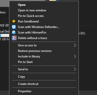Choose Scan with Windows Defender
Viewport: 97px width, 95px height.
coord(44,27)
